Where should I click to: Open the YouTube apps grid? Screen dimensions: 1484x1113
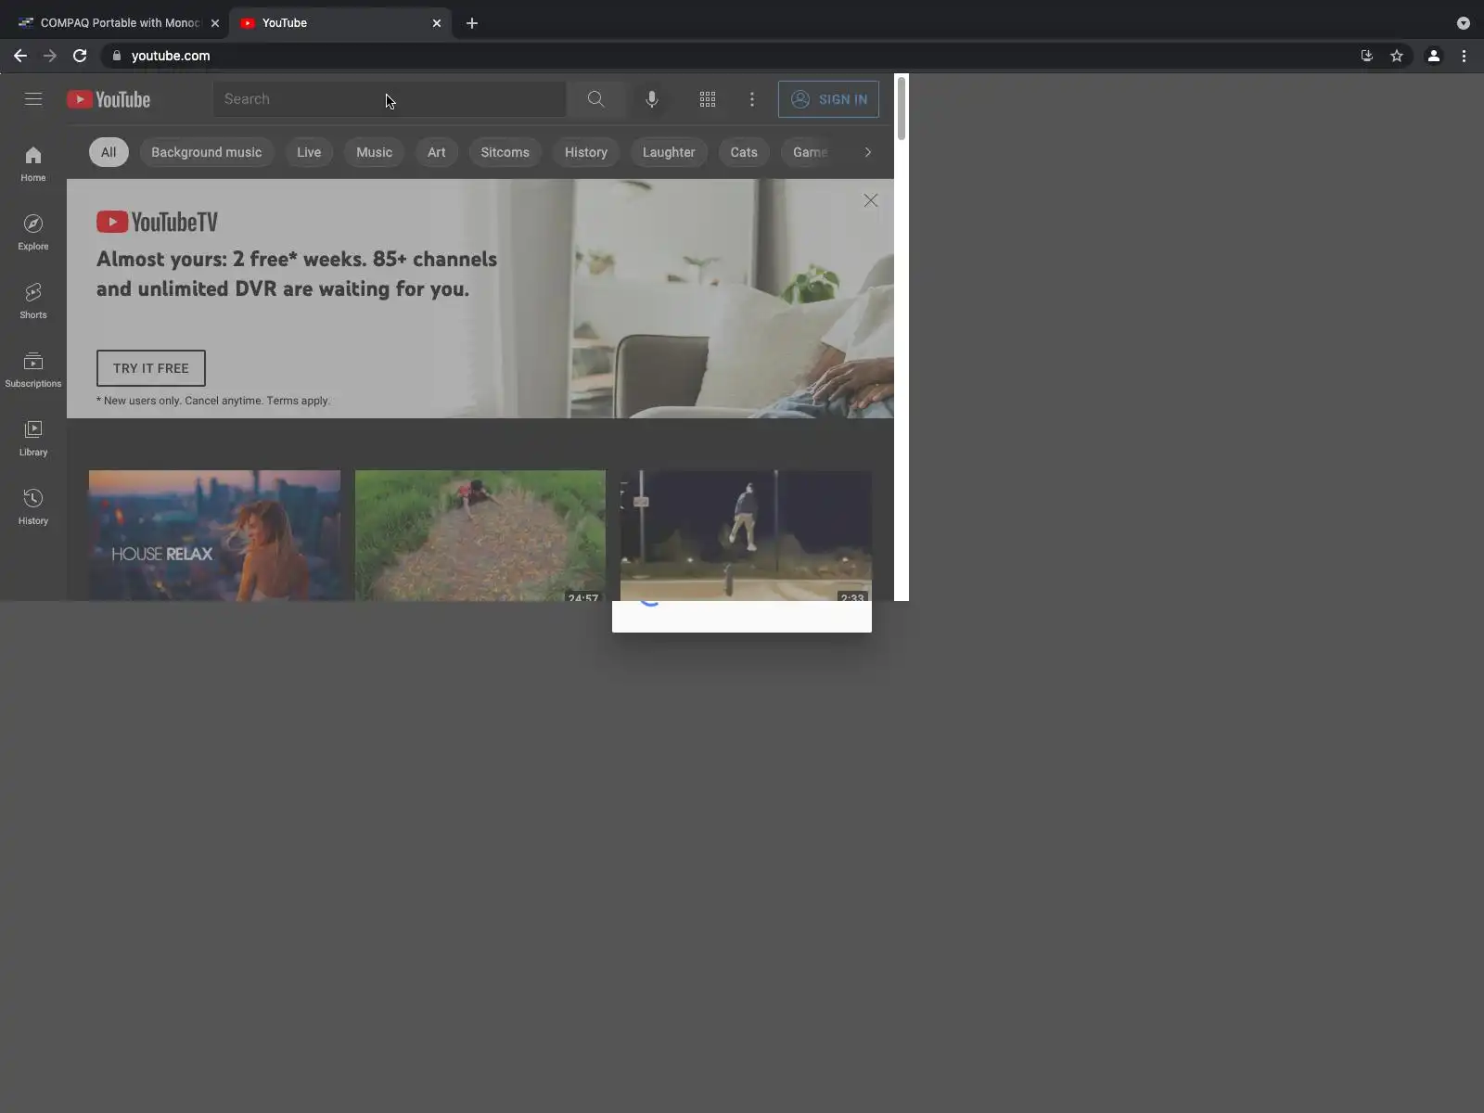click(708, 99)
